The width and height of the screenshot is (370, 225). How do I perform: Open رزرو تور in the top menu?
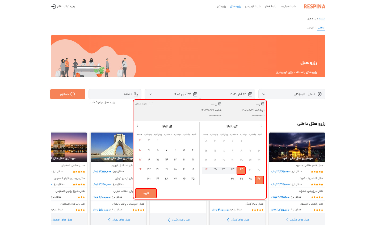[221, 6]
